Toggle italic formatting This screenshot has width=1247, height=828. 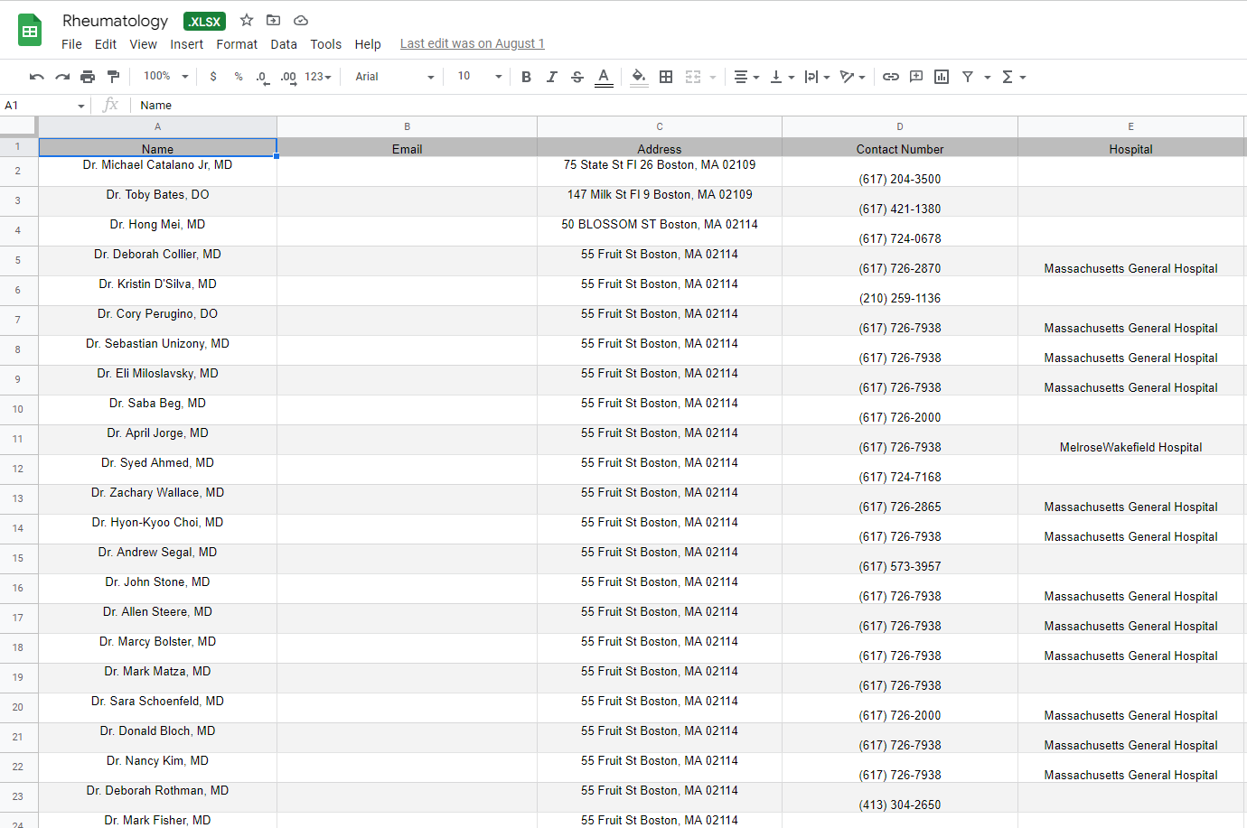pyautogui.click(x=551, y=77)
